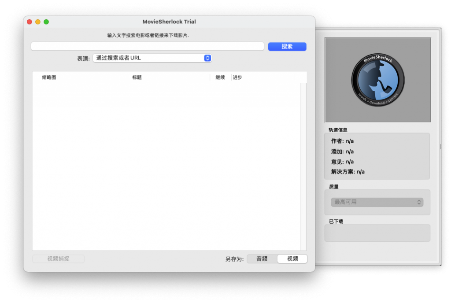
Task: Click the 缩略图 column header
Action: tap(49, 78)
